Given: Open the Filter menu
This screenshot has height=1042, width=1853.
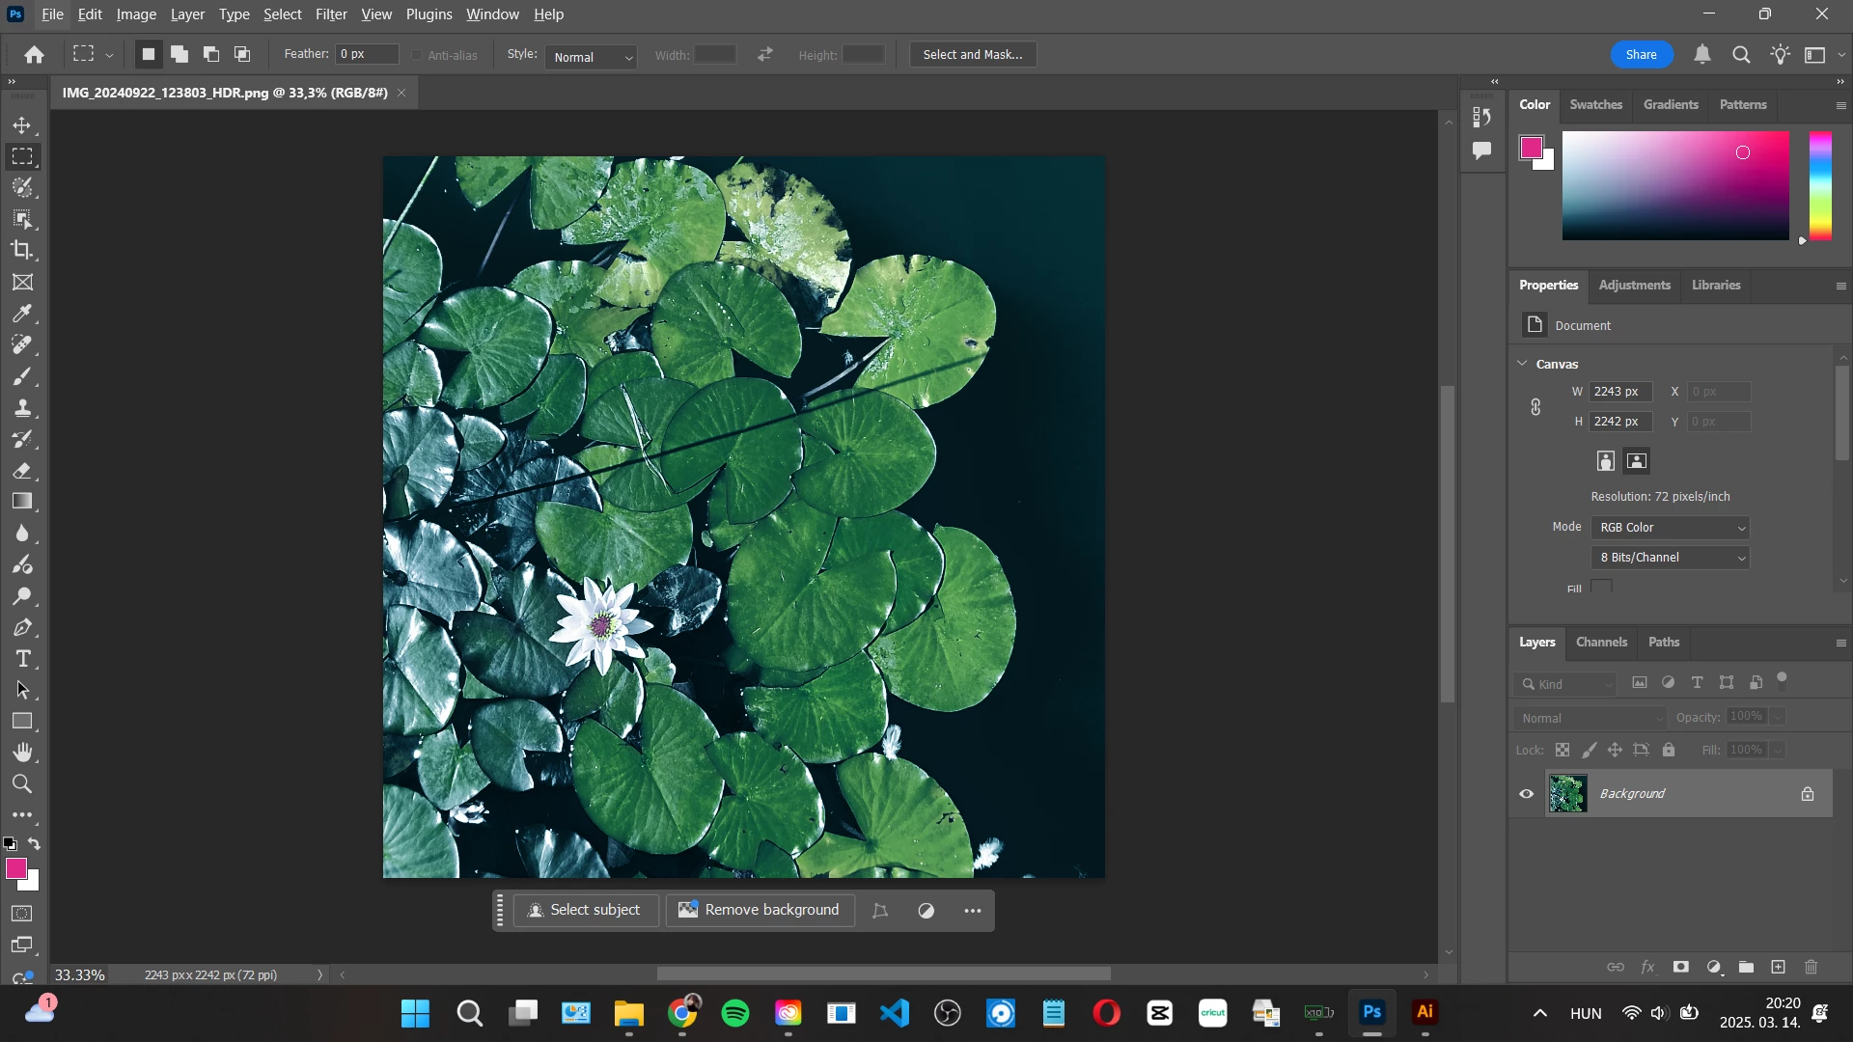Looking at the screenshot, I should 331,14.
